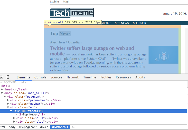The height and width of the screenshot is (130, 188).
Task: Switch to the Console tab
Action: pyautogui.click(x=40, y=77)
